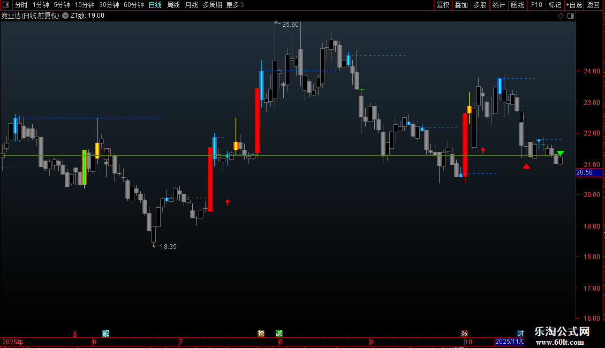Click the red up-triangle signal near 21.00
Image resolution: width=605 pixels, height=348 pixels.
click(526, 167)
